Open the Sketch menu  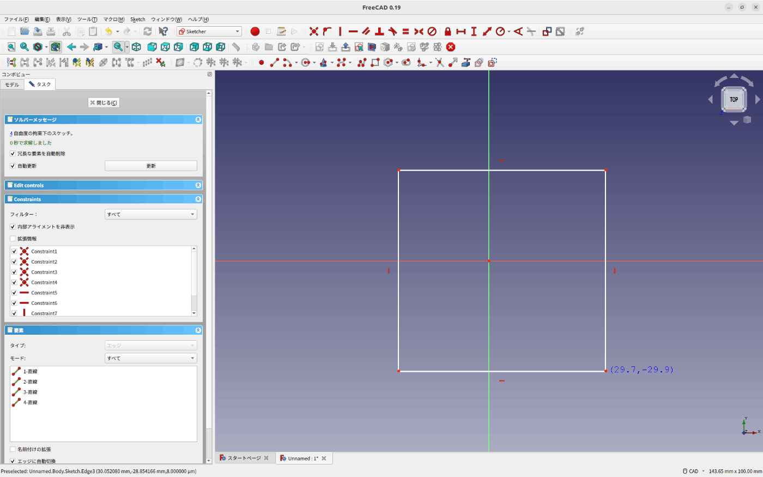(x=137, y=20)
